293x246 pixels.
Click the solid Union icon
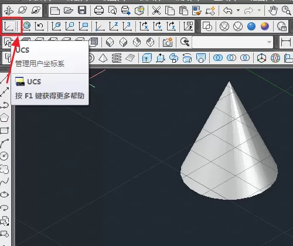pos(218,58)
